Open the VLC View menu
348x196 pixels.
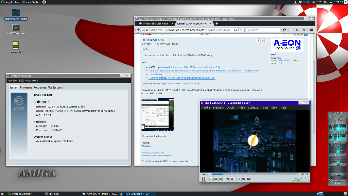274,108
